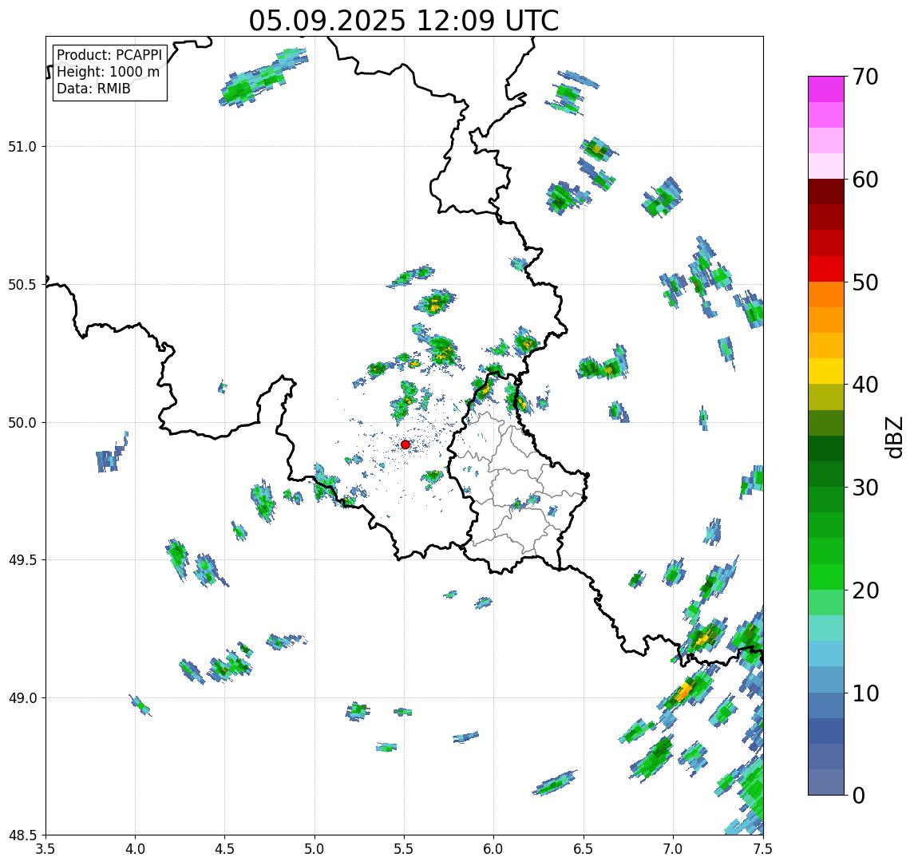
Task: Click longitude axis label 4.5
Action: pos(225,849)
